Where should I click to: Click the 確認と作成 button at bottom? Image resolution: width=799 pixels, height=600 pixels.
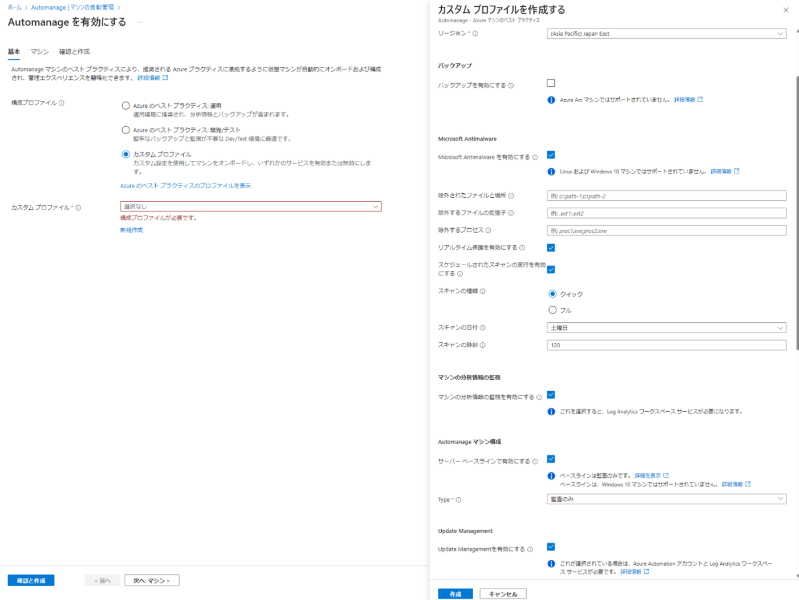pyautogui.click(x=31, y=581)
